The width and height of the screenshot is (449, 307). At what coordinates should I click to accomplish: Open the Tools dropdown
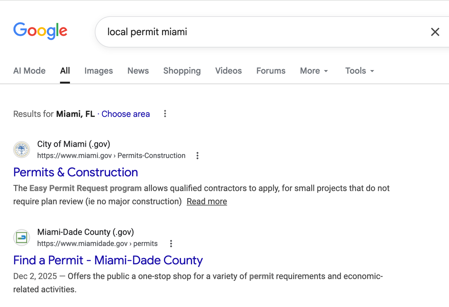(359, 71)
